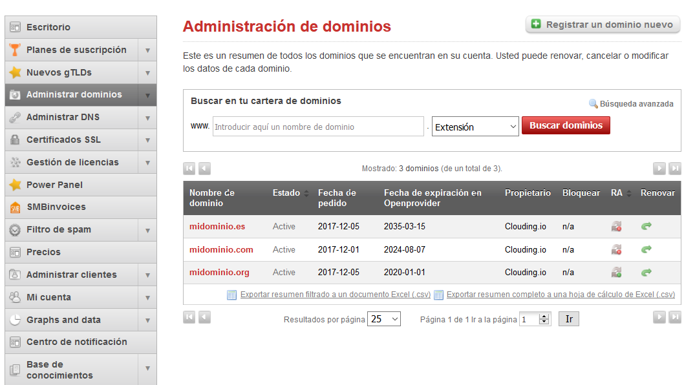Expand Nuevos gTLDs submenu arrow

pos(147,72)
